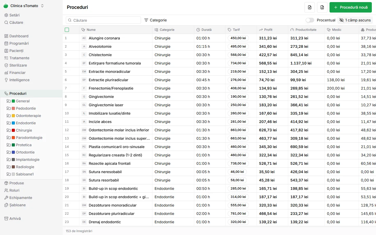Select the Implantologie folder

point(28,160)
